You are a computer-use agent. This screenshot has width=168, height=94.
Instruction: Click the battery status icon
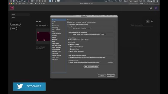[32, 1]
